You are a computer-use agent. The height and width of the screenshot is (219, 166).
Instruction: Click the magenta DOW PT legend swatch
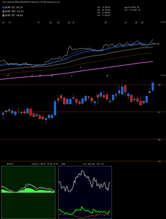pos(3,15)
